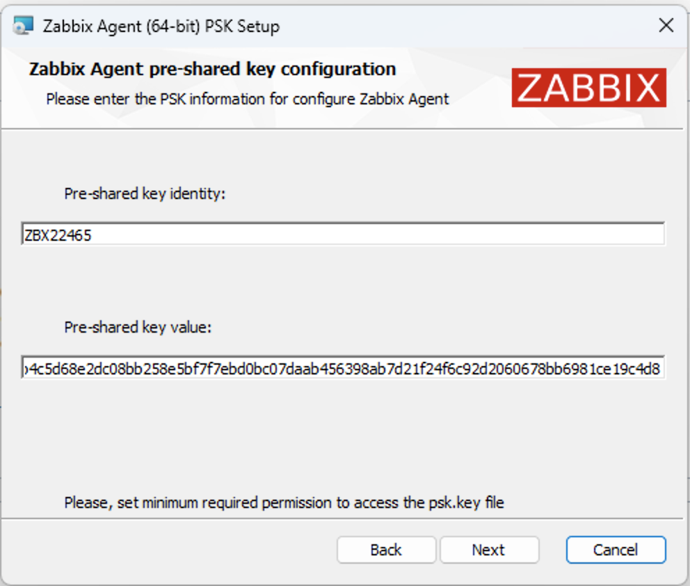Screen dimensions: 690x586
Task: Focus the Pre-shared key identity field
Action: coord(343,234)
